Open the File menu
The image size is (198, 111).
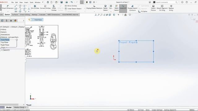coord(12,2)
